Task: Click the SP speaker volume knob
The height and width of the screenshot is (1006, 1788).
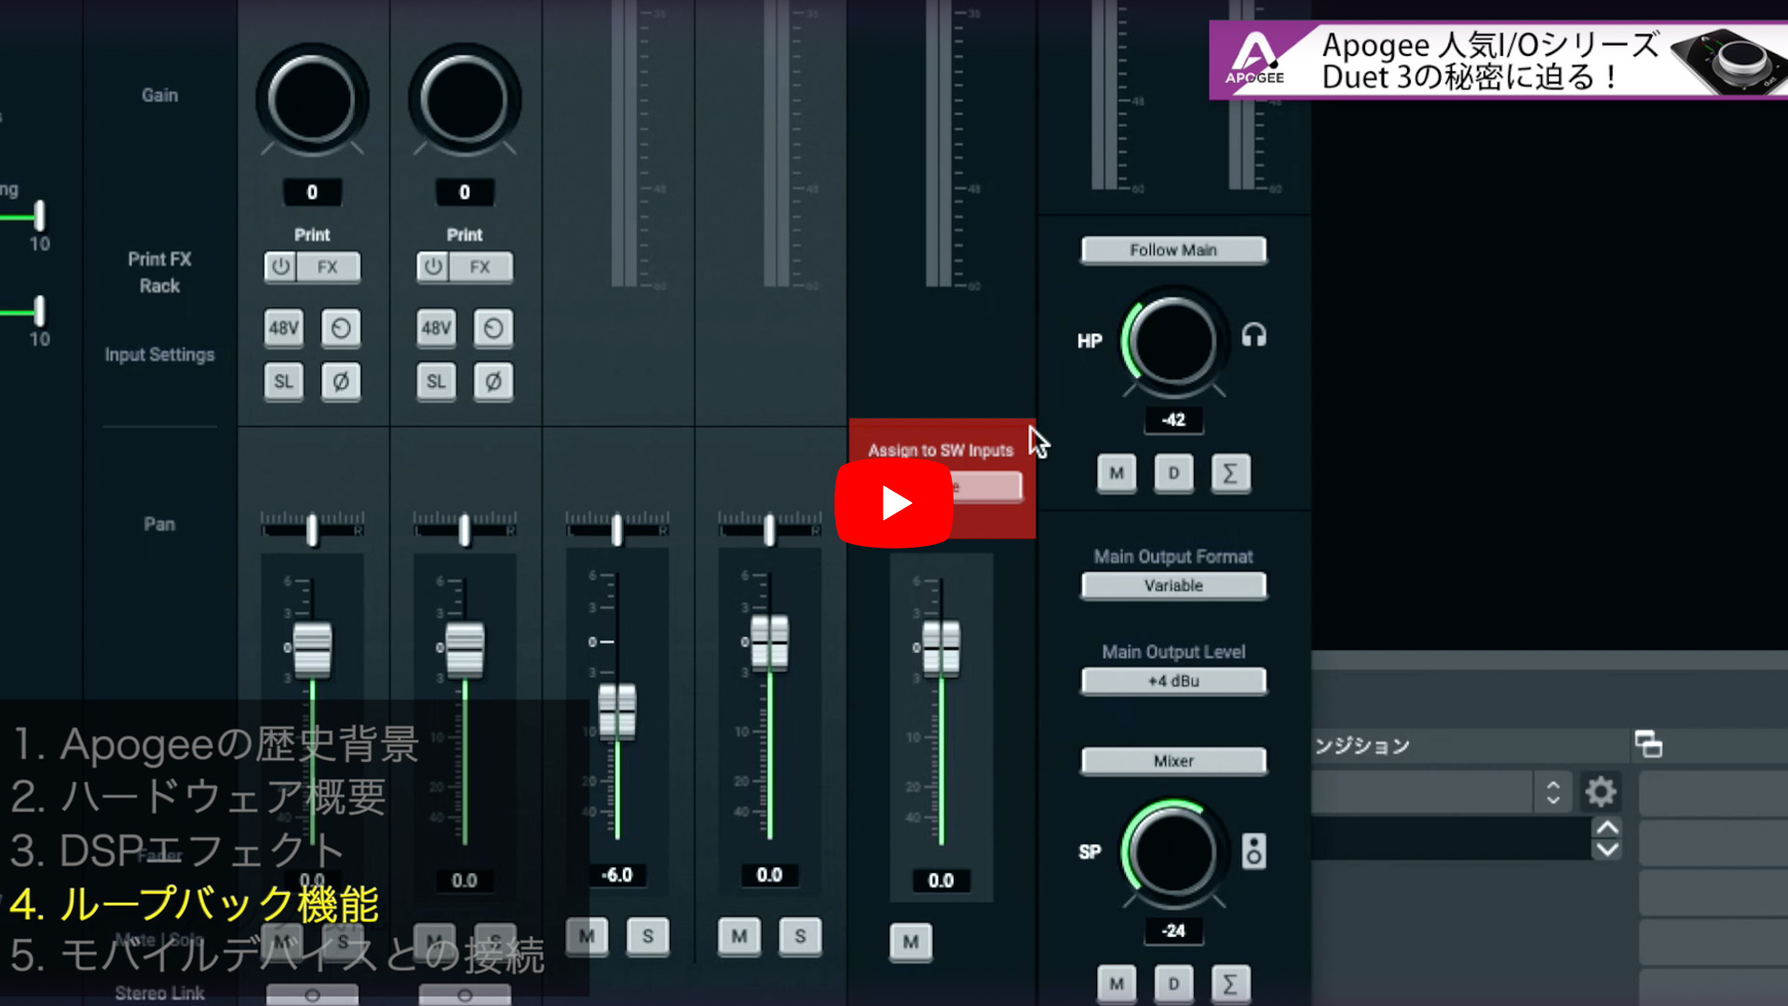Action: 1172,852
